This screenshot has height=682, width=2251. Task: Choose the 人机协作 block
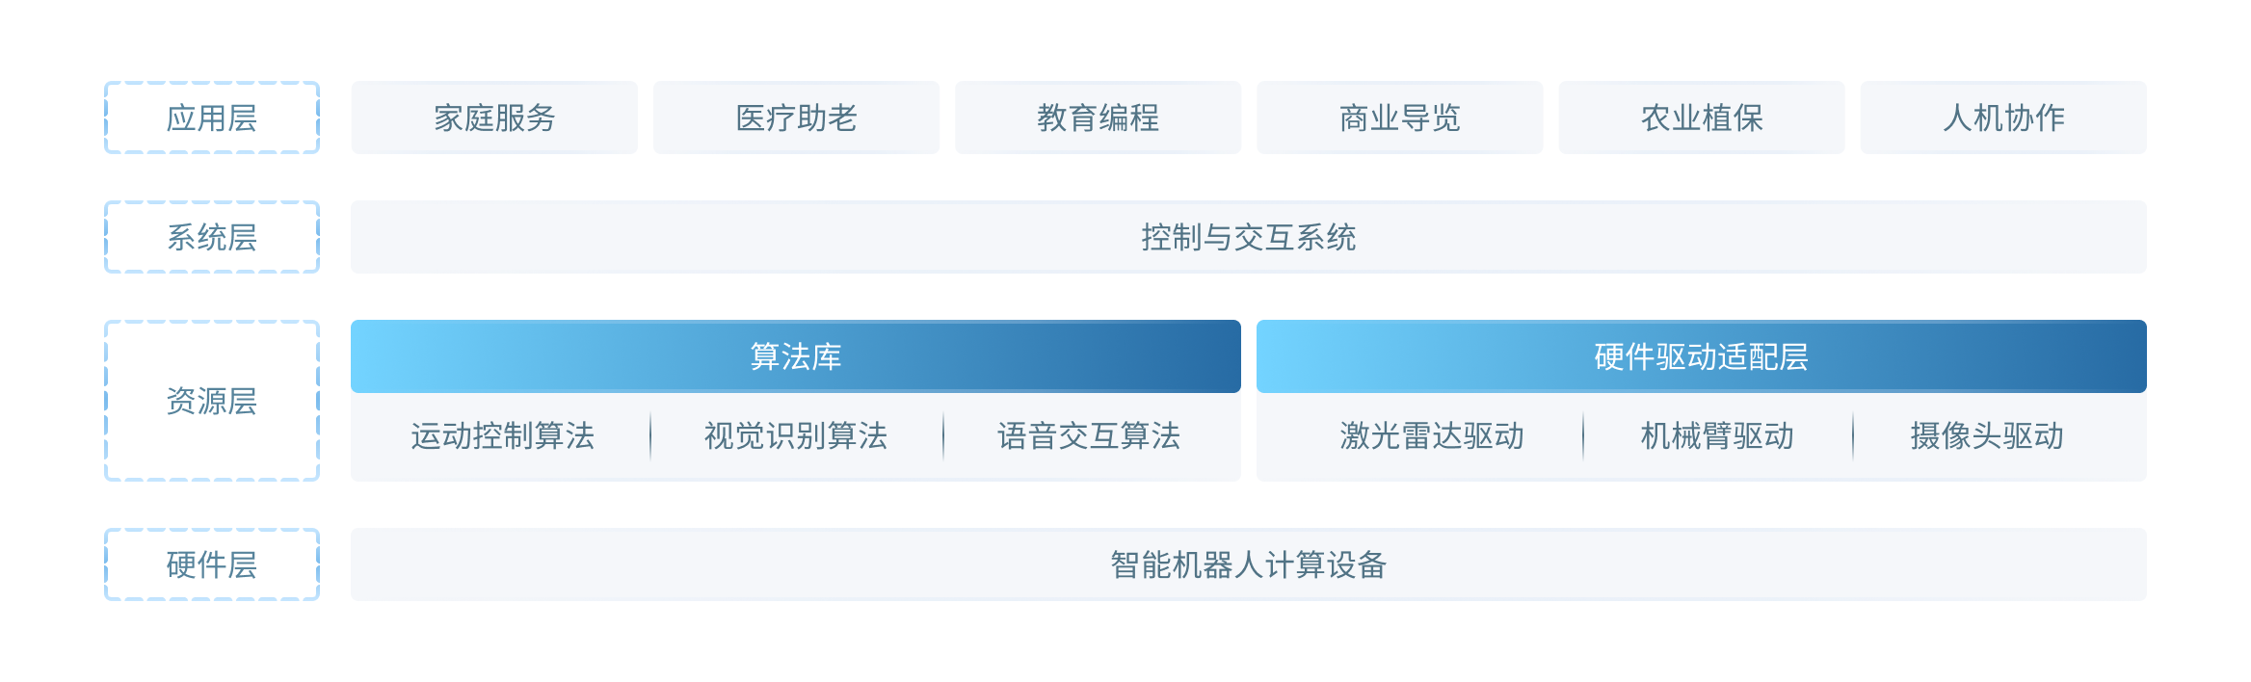[x=2003, y=118]
